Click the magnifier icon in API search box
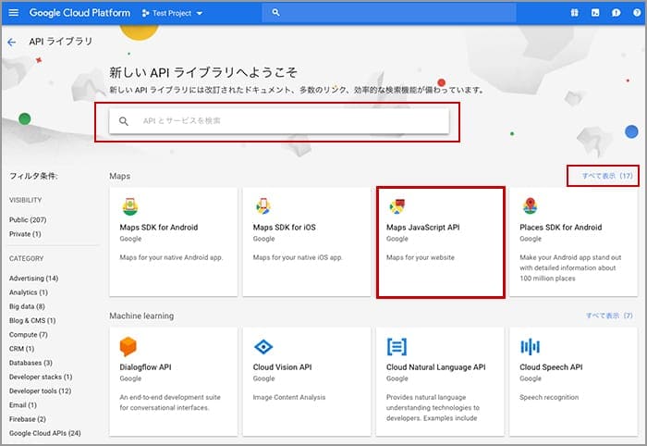This screenshot has height=446, width=647. coord(123,121)
